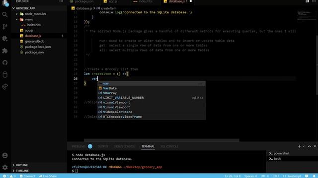318x178 pixels.
Task: Click the Connect status bar item
Action: coord(27,176)
